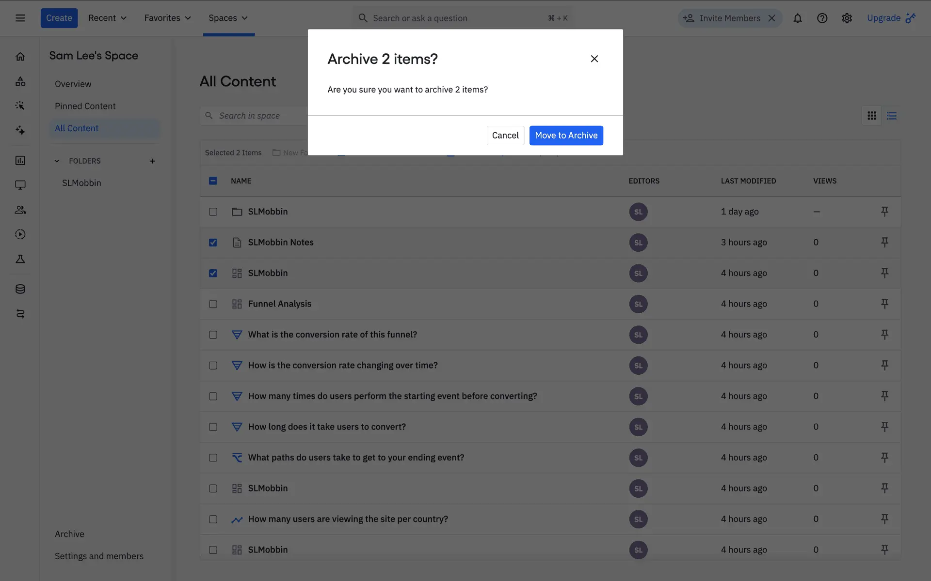
Task: Click the home icon in left sidebar
Action: 20,57
